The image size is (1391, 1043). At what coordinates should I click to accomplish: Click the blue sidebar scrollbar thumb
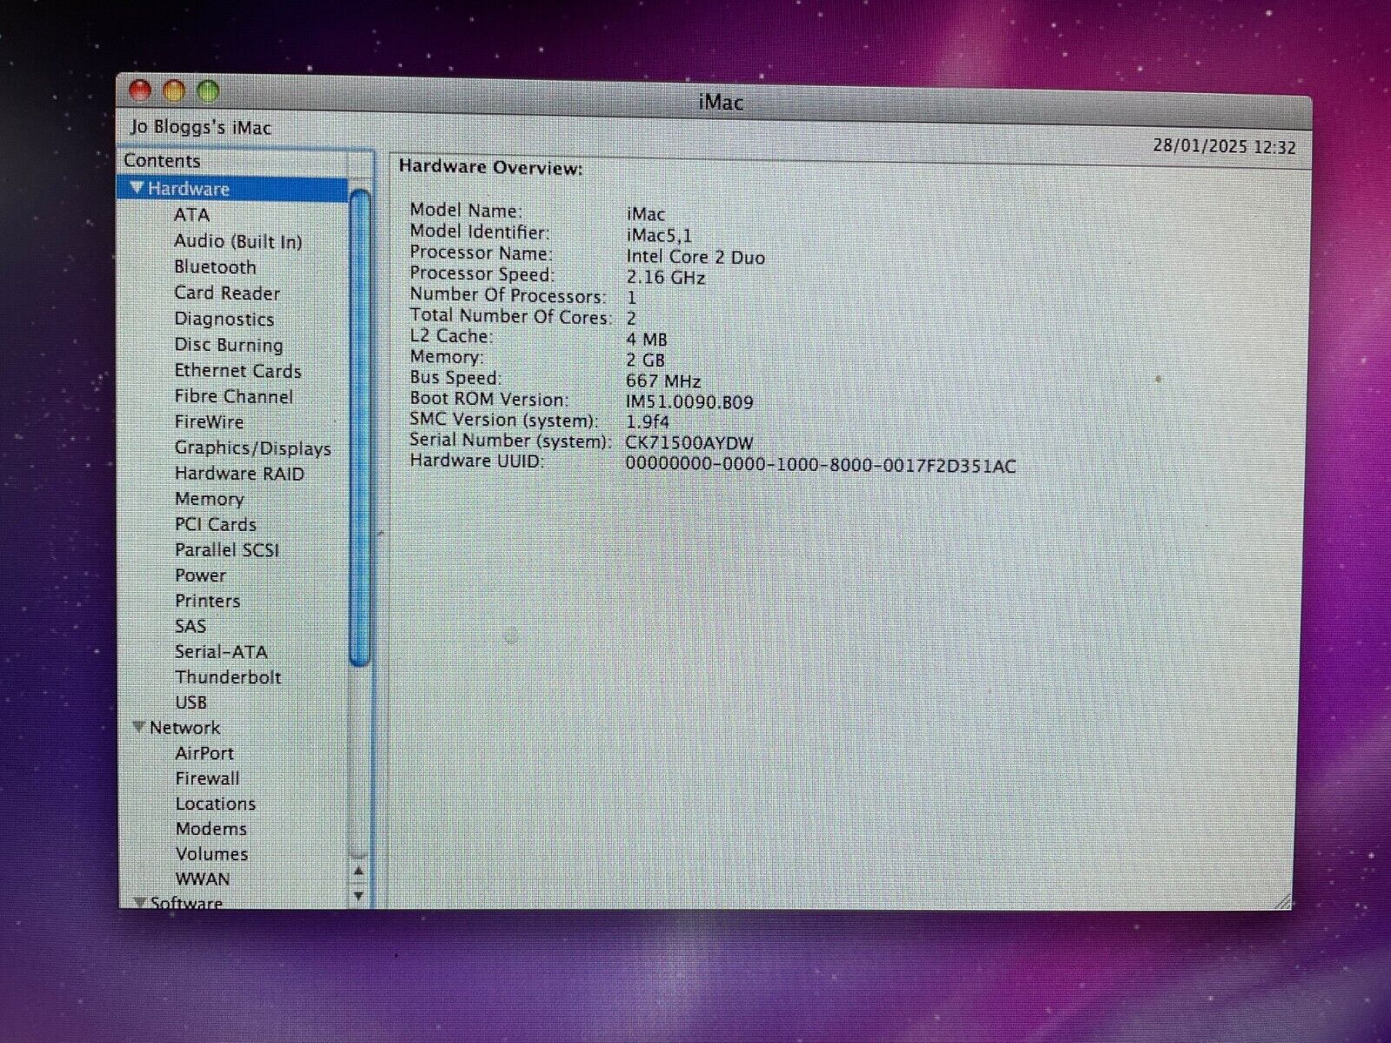pyautogui.click(x=359, y=426)
